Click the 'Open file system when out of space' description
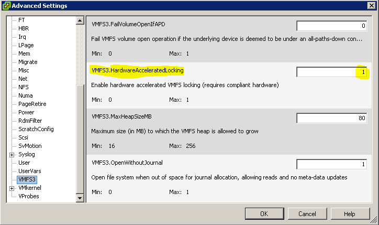379x225 pixels. pyautogui.click(x=219, y=177)
